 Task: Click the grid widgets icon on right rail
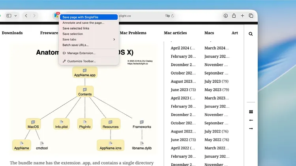pyautogui.click(x=251, y=112)
